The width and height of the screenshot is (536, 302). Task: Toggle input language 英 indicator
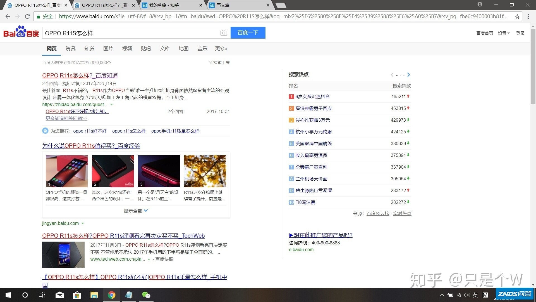point(475,295)
